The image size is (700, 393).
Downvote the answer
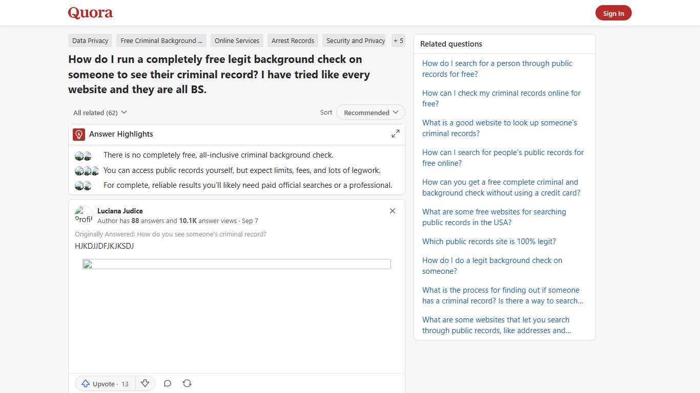coord(145,383)
